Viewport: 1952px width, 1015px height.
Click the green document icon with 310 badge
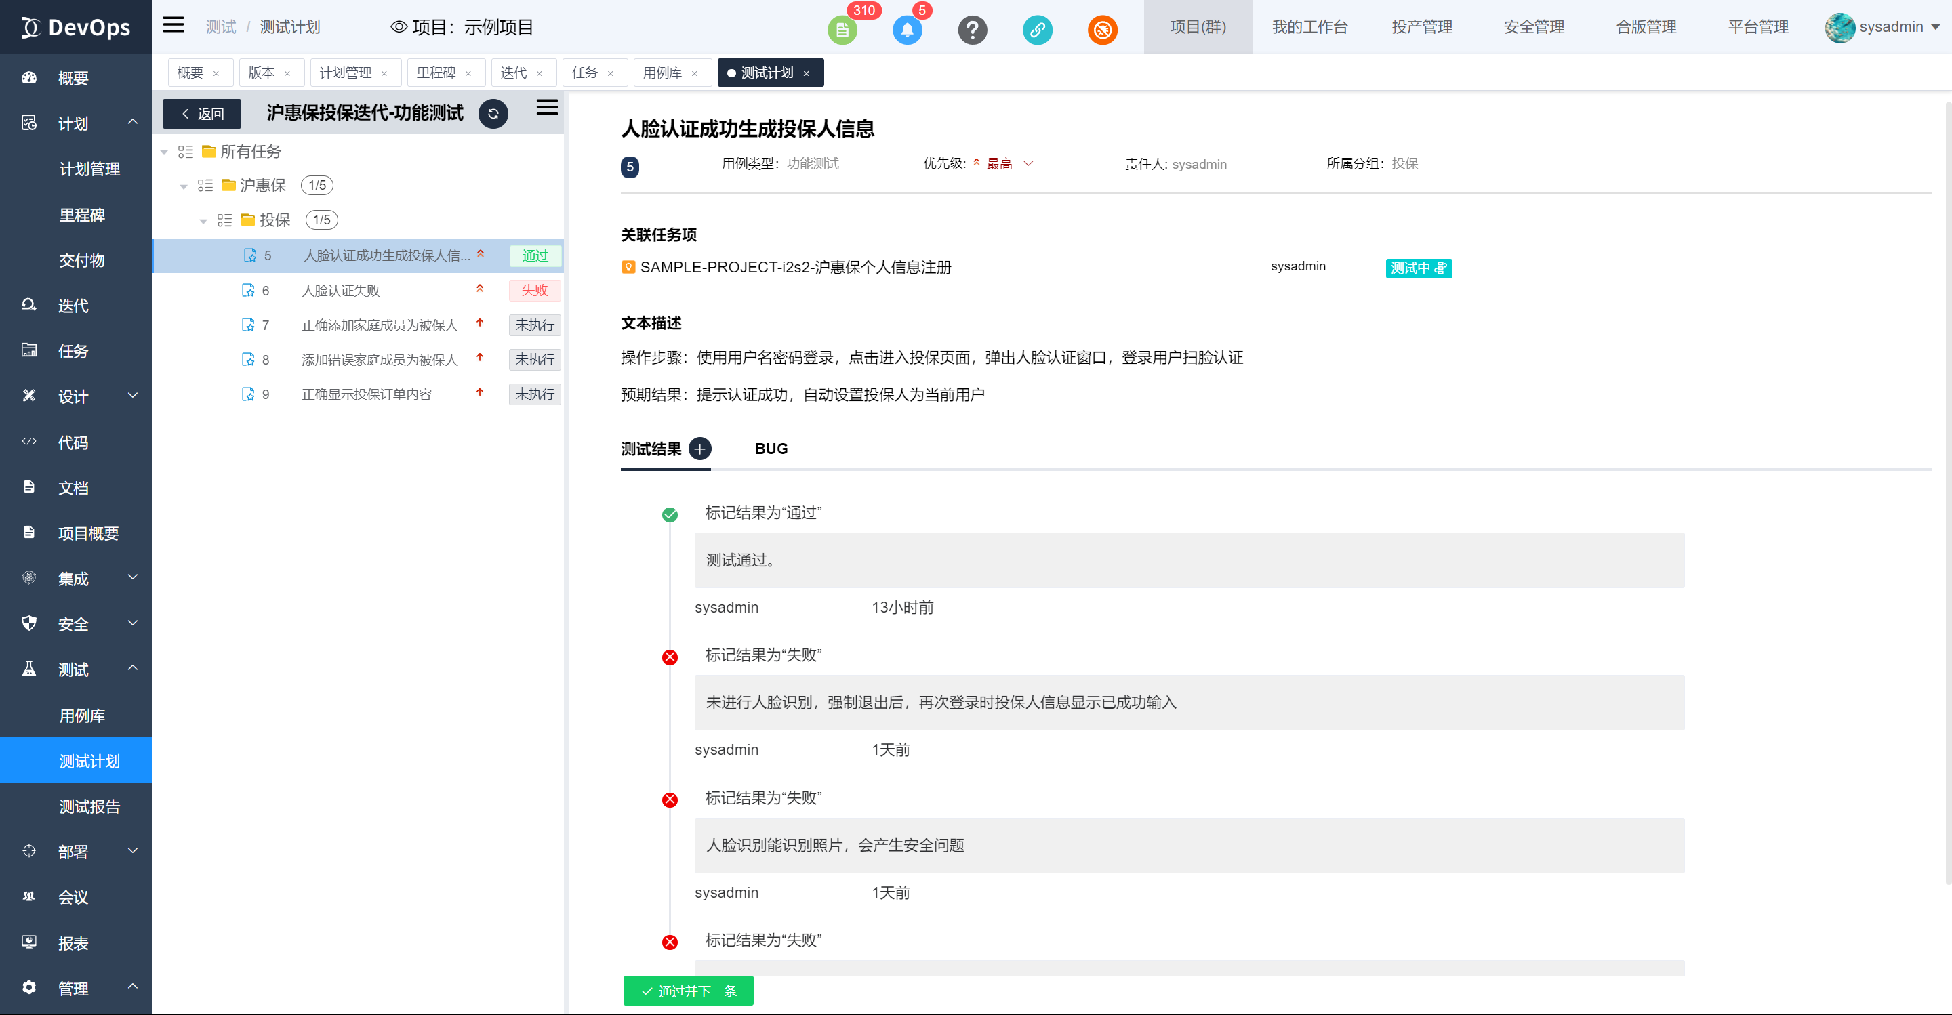point(842,30)
